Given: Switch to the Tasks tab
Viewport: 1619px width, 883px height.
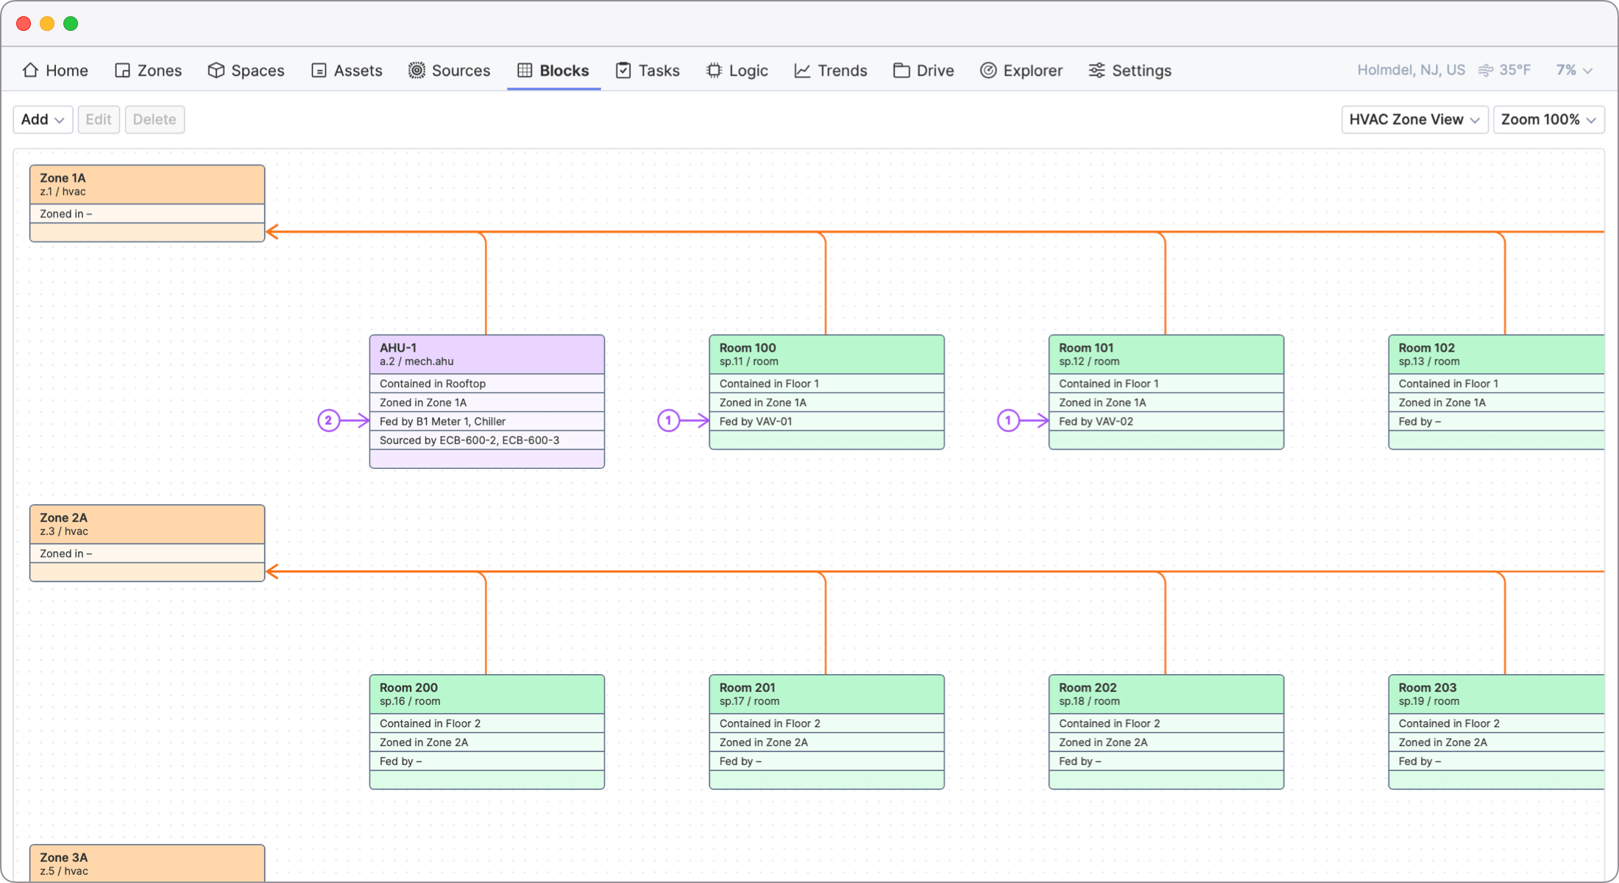Looking at the screenshot, I should tap(648, 71).
